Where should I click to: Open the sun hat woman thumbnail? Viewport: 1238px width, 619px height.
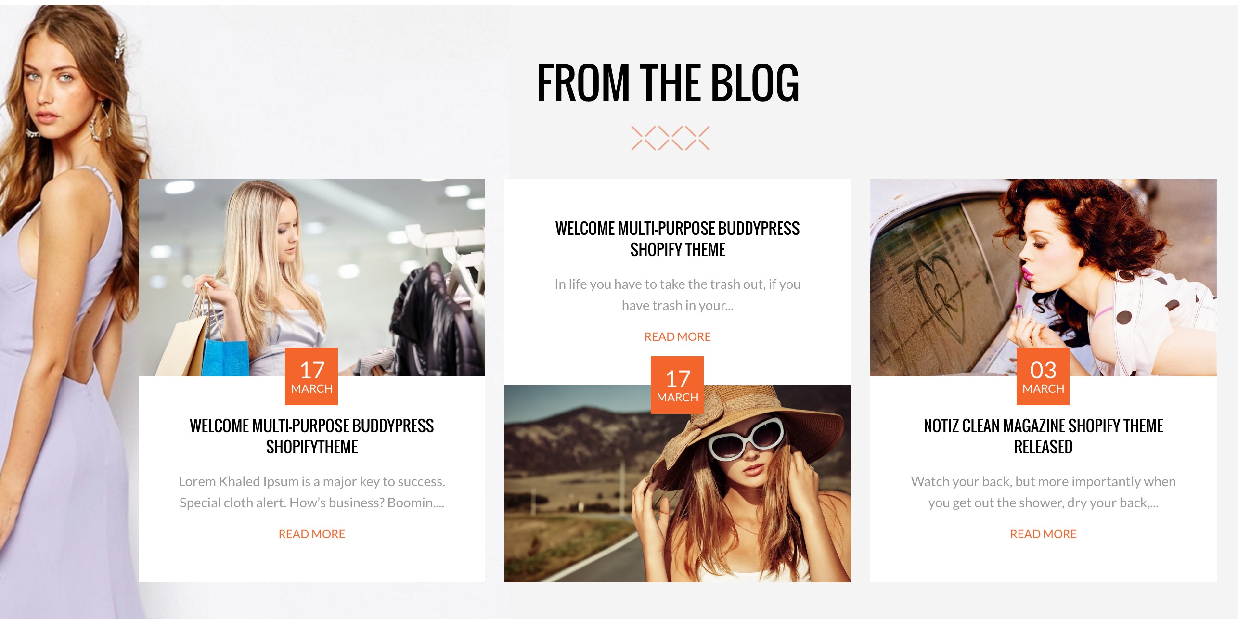click(678, 484)
